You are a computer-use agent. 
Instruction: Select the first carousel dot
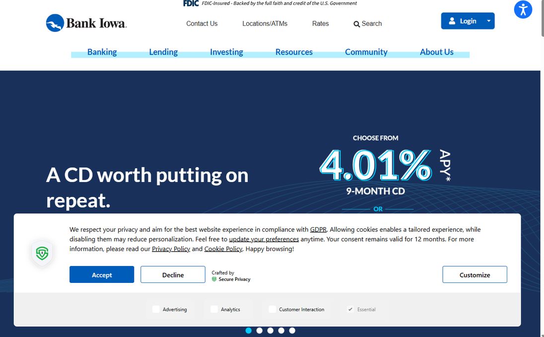(x=248, y=331)
